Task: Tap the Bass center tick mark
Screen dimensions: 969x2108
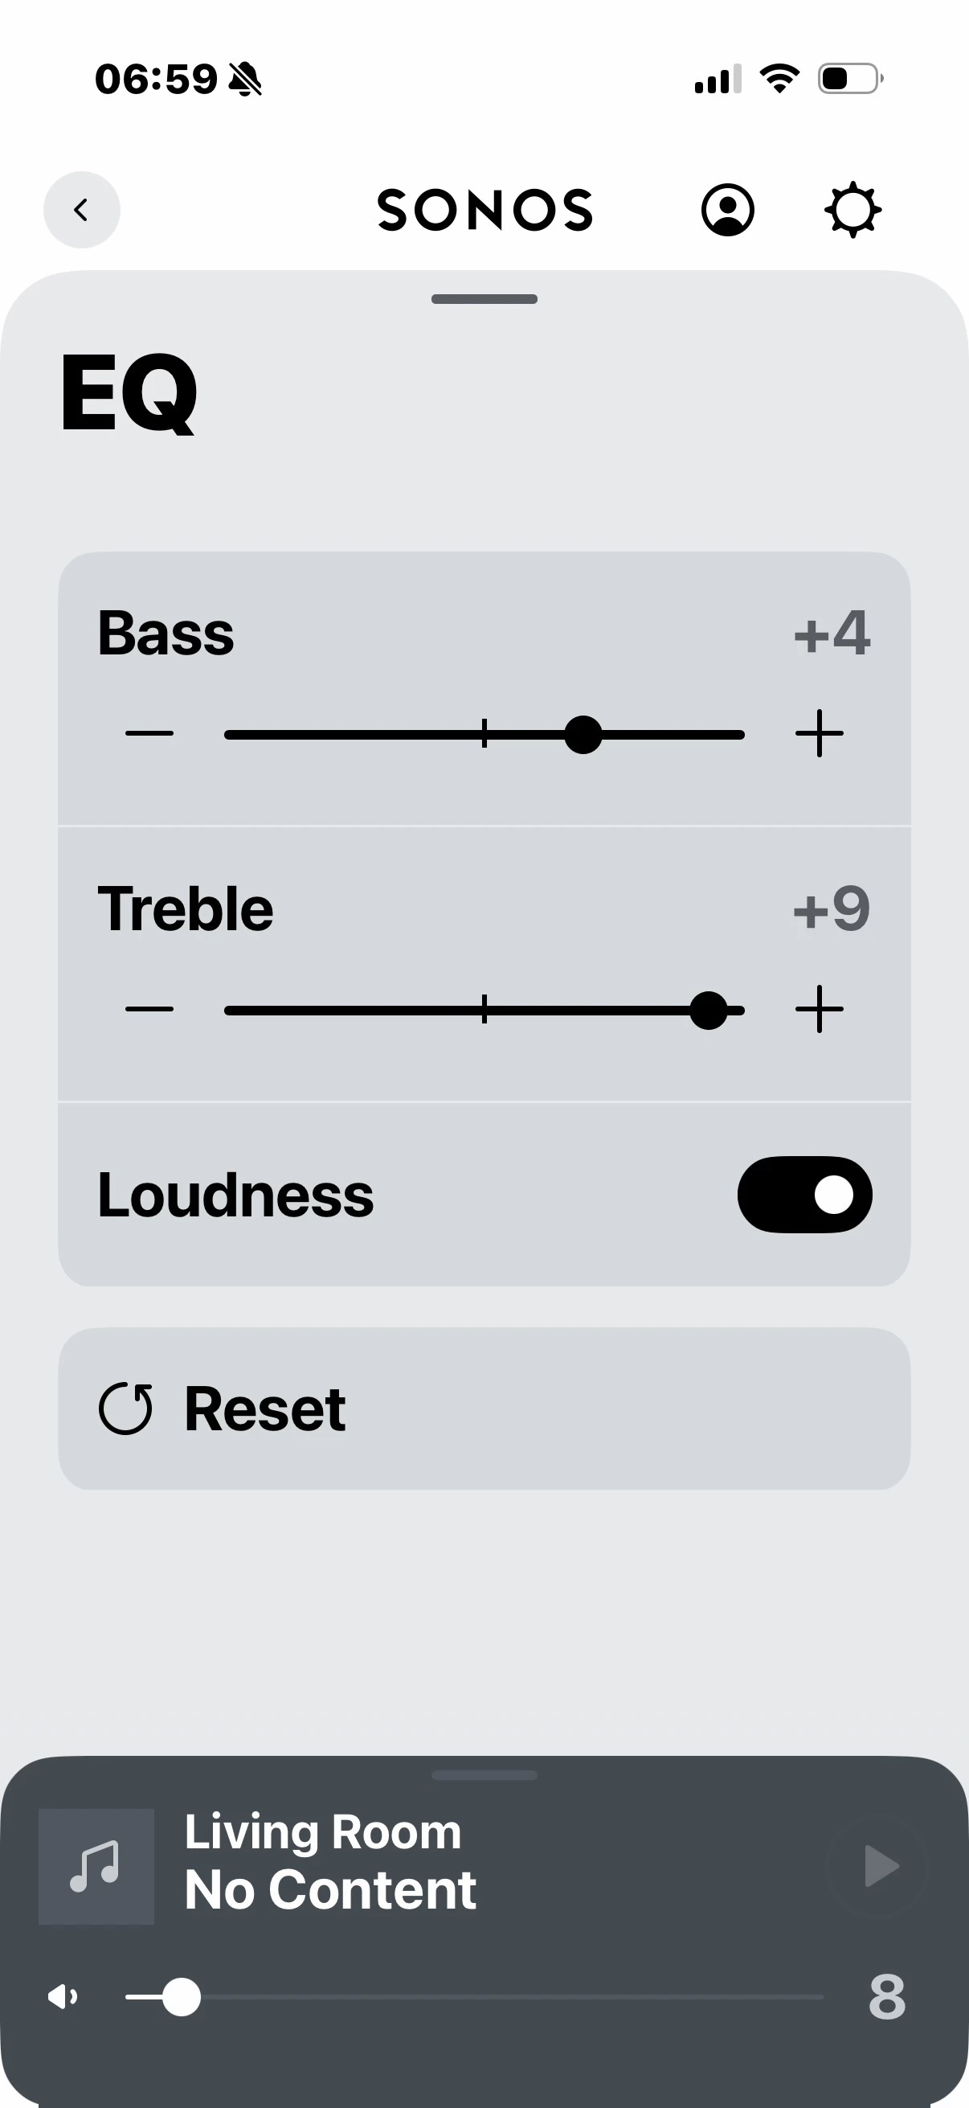Action: (x=484, y=734)
